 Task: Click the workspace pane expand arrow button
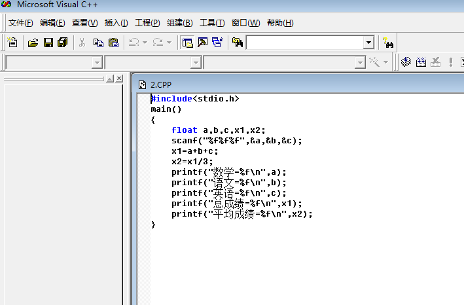coord(110,79)
